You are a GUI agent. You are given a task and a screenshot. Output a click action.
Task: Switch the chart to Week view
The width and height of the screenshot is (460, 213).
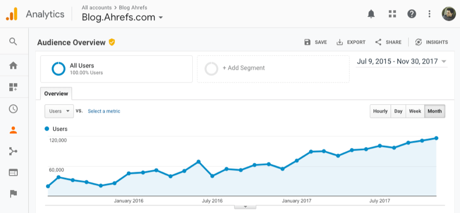point(415,111)
